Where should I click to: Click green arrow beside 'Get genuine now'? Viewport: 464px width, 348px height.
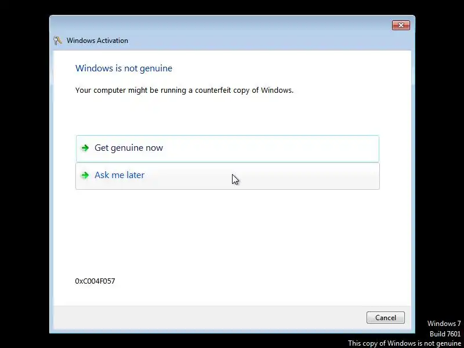pos(85,148)
